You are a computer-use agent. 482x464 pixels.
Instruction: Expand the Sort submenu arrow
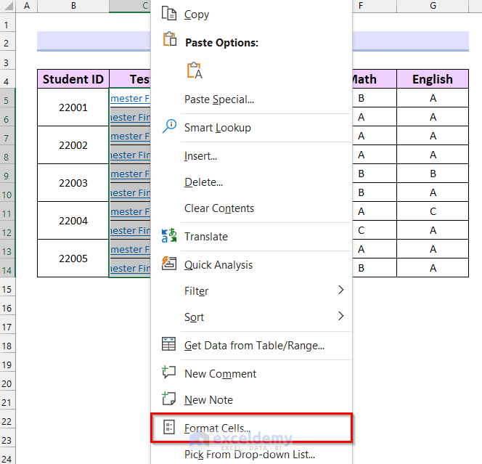click(x=340, y=317)
